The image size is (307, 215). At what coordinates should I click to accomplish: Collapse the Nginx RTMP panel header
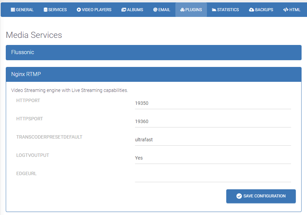pos(154,74)
